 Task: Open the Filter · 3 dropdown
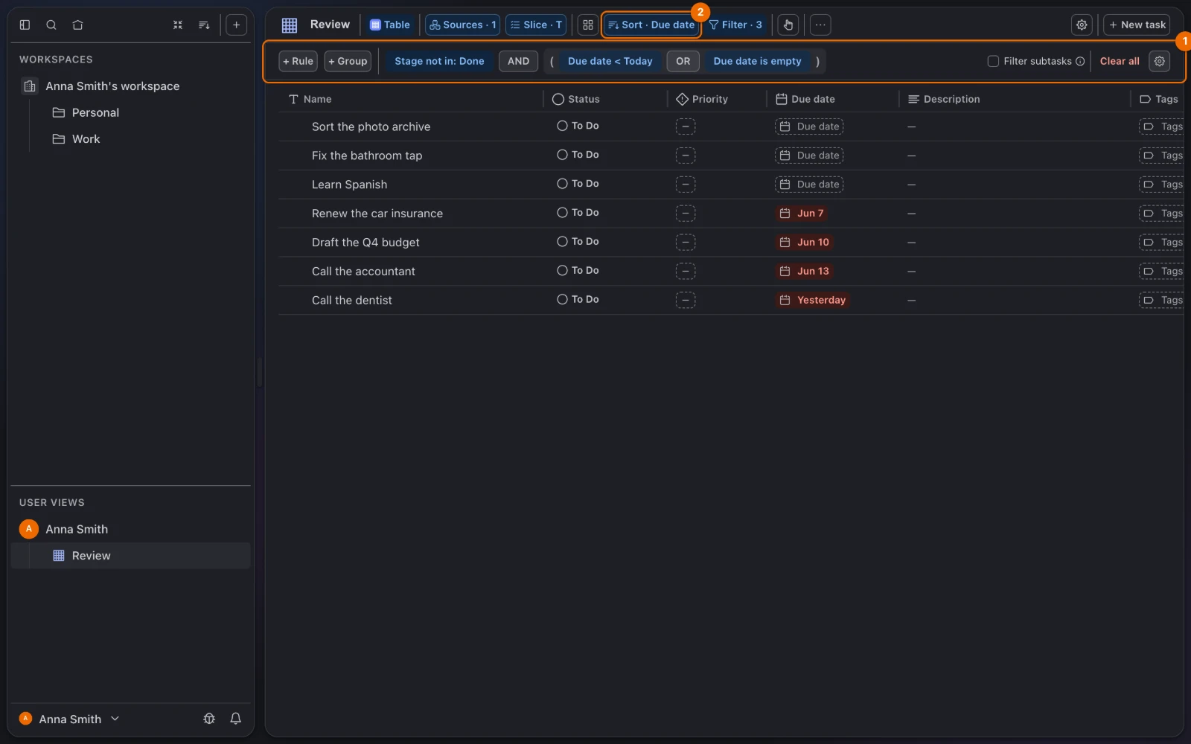tap(735, 25)
